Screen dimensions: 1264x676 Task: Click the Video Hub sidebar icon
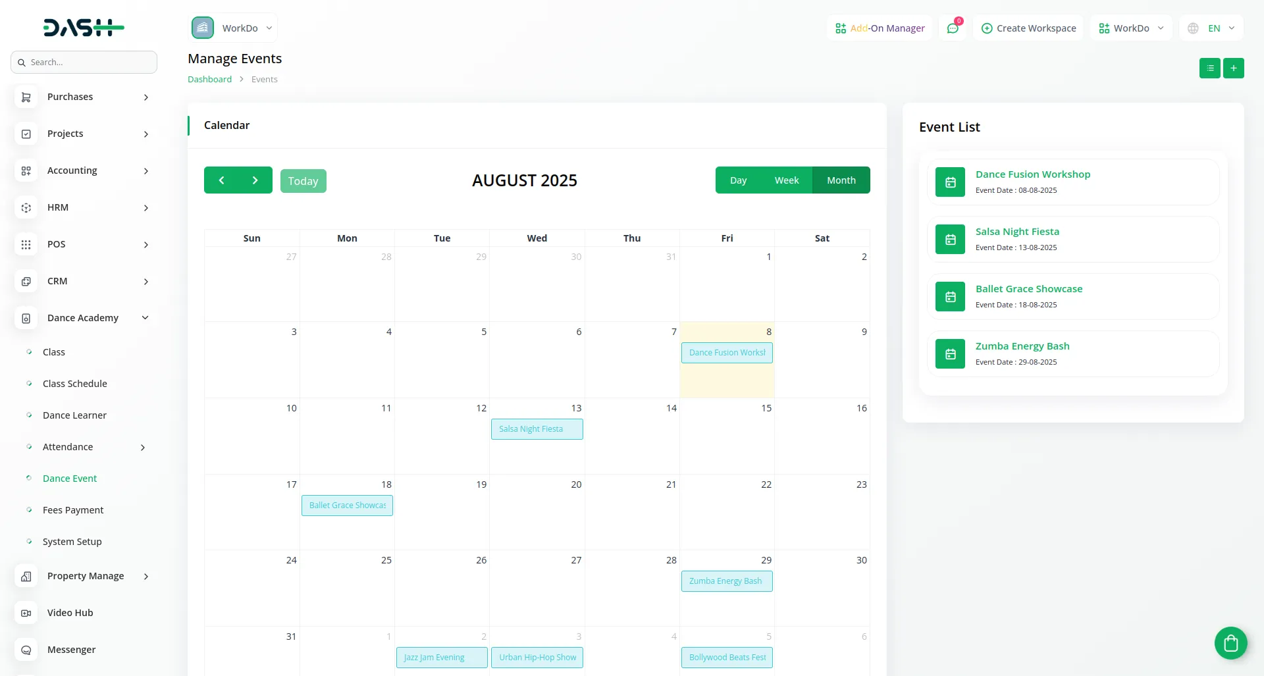pyautogui.click(x=26, y=613)
